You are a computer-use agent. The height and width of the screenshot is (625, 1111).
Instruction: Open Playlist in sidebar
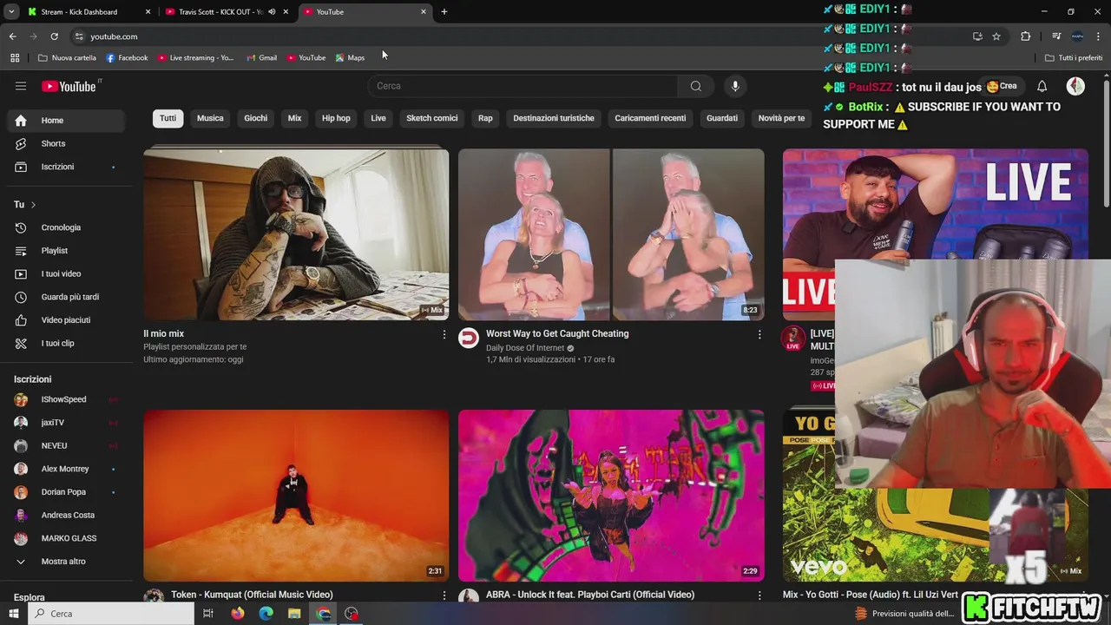click(x=66, y=251)
